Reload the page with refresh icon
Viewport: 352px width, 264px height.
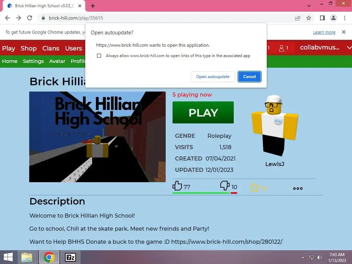coord(30,18)
